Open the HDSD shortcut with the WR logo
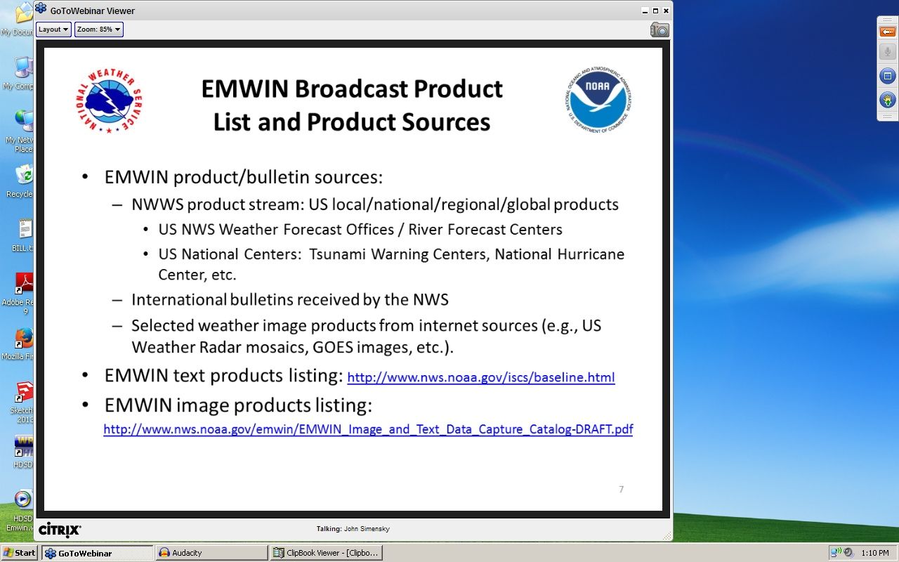Viewport: 899px width, 562px height. 25,452
